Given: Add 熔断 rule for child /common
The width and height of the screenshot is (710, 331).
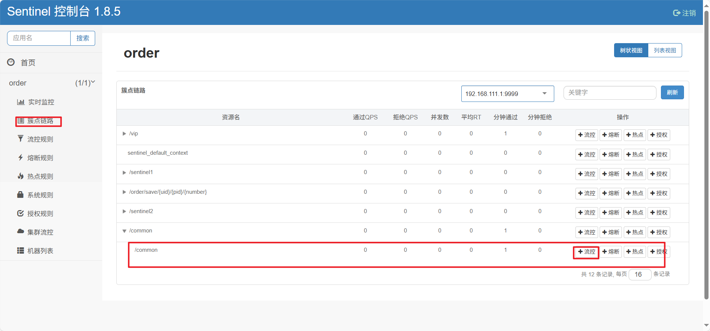Looking at the screenshot, I should tap(611, 252).
